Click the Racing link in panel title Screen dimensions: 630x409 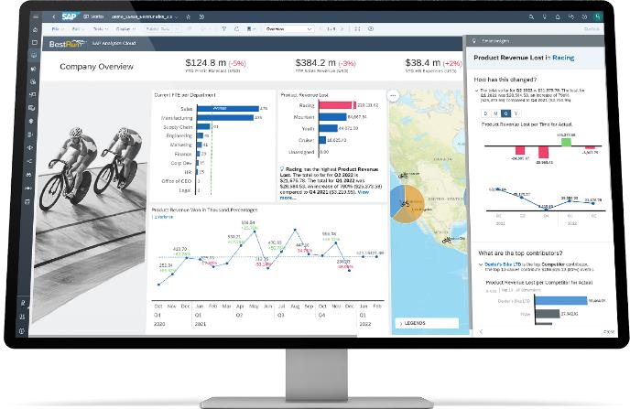point(563,58)
